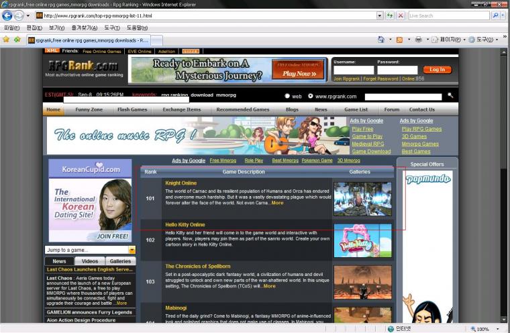Click the Print toolbar icon
Image resolution: width=510 pixels, height=333 pixels.
point(419,40)
